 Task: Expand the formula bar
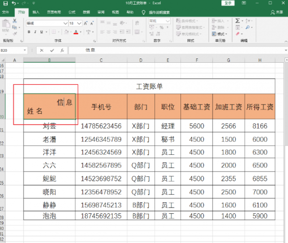(x=286, y=50)
